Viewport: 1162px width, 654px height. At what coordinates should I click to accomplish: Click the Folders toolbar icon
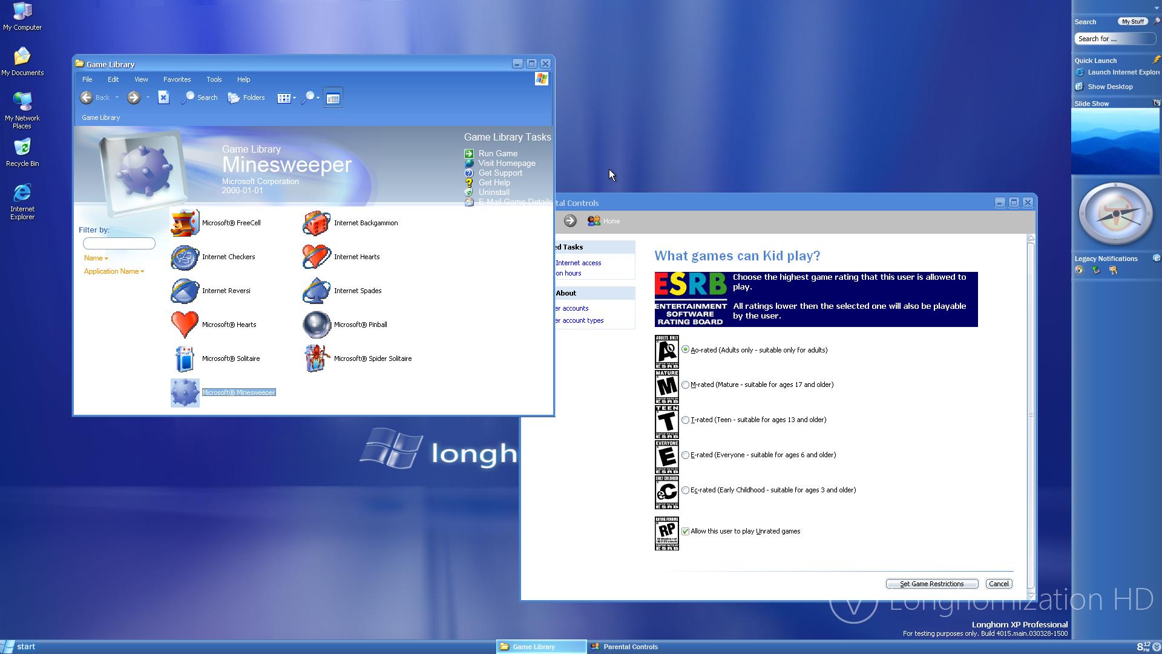pyautogui.click(x=246, y=97)
